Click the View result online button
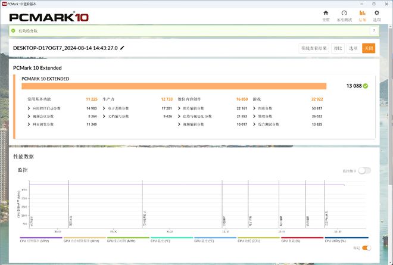 (314, 48)
